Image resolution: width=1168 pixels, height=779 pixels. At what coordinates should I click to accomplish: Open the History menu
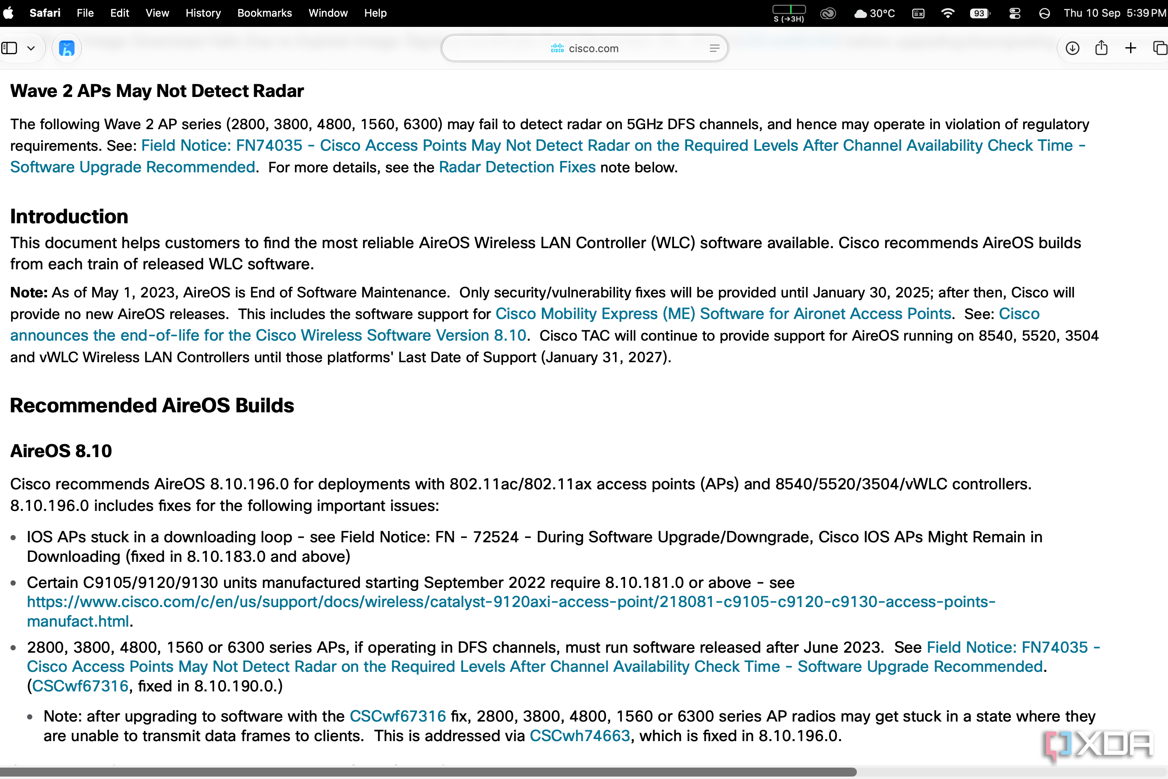[203, 13]
